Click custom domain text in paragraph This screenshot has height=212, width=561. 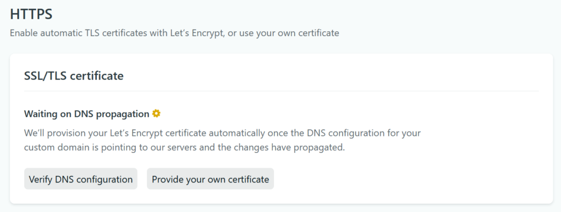coord(56,148)
